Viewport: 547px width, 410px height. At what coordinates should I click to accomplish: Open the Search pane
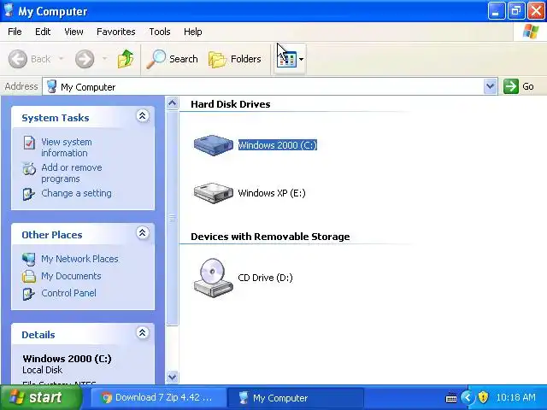click(x=173, y=59)
